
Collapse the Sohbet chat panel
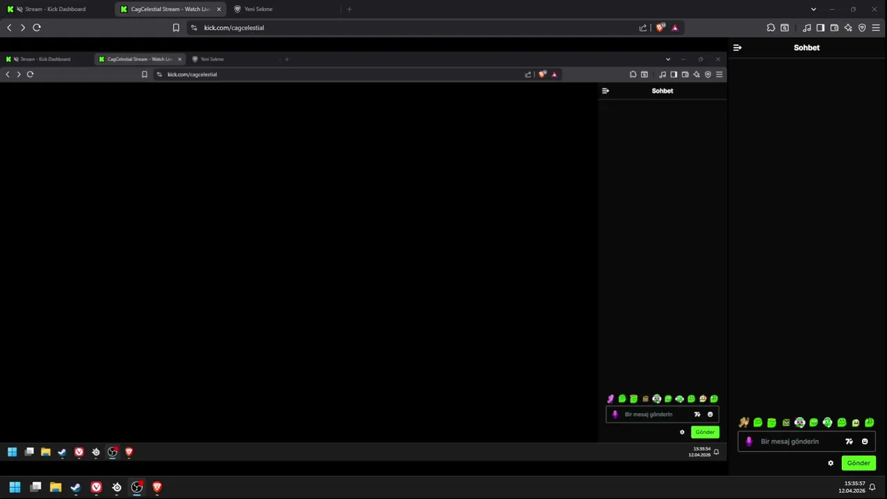point(737,48)
